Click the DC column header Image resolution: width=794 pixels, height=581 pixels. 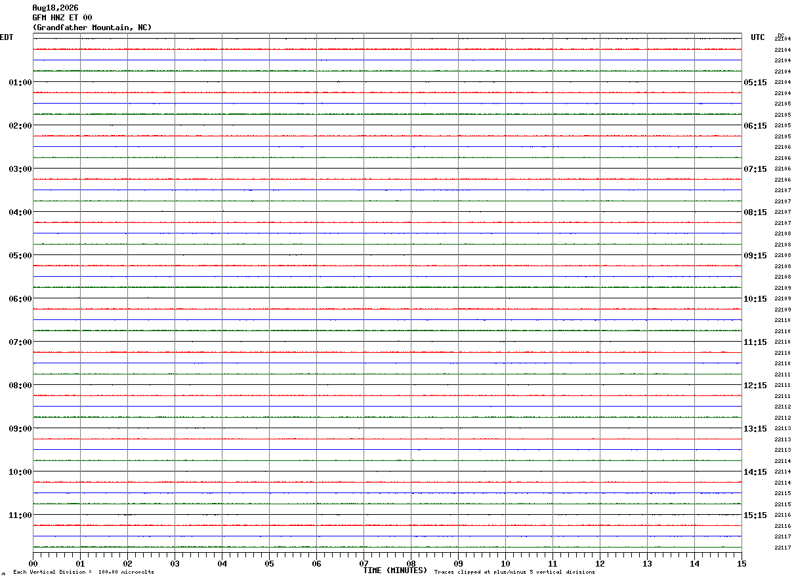(781, 35)
